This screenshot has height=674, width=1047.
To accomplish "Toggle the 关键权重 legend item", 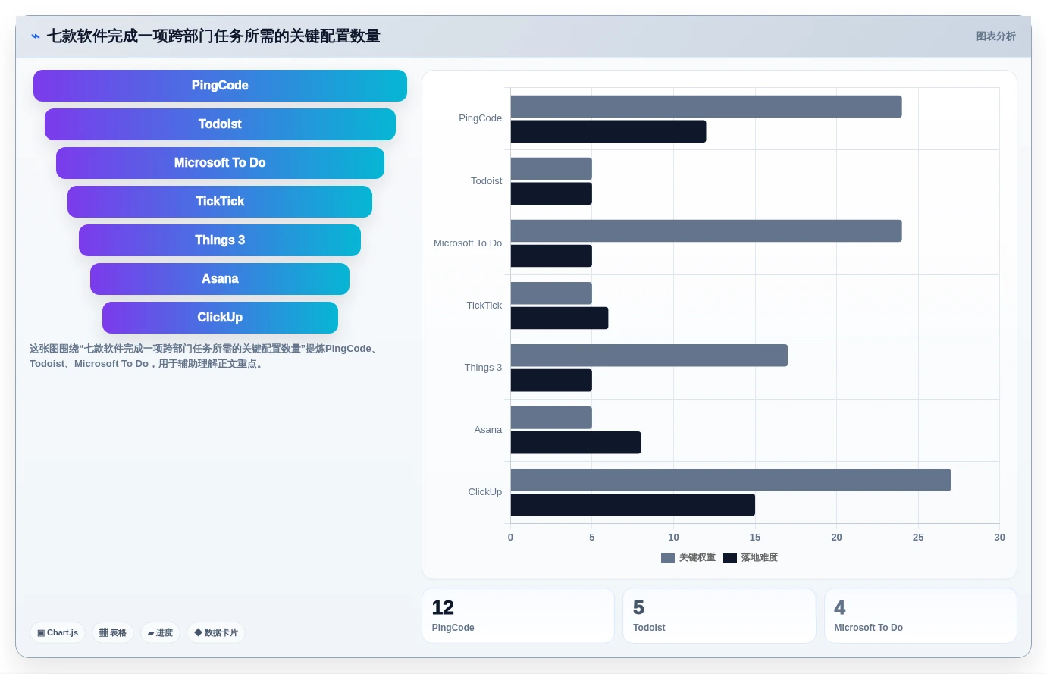I will click(x=688, y=557).
